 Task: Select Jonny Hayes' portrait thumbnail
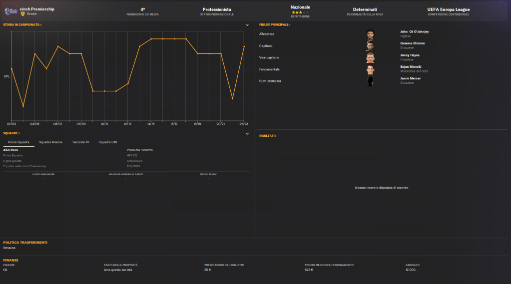point(370,57)
